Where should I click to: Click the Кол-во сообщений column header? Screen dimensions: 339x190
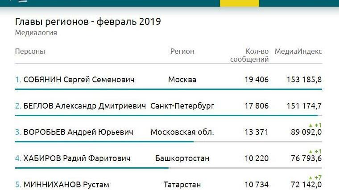[249, 55]
